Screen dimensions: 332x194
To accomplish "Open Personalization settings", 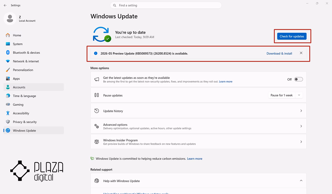I will coord(34,70).
